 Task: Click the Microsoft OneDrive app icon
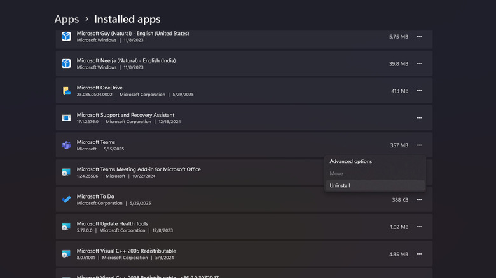pos(66,91)
